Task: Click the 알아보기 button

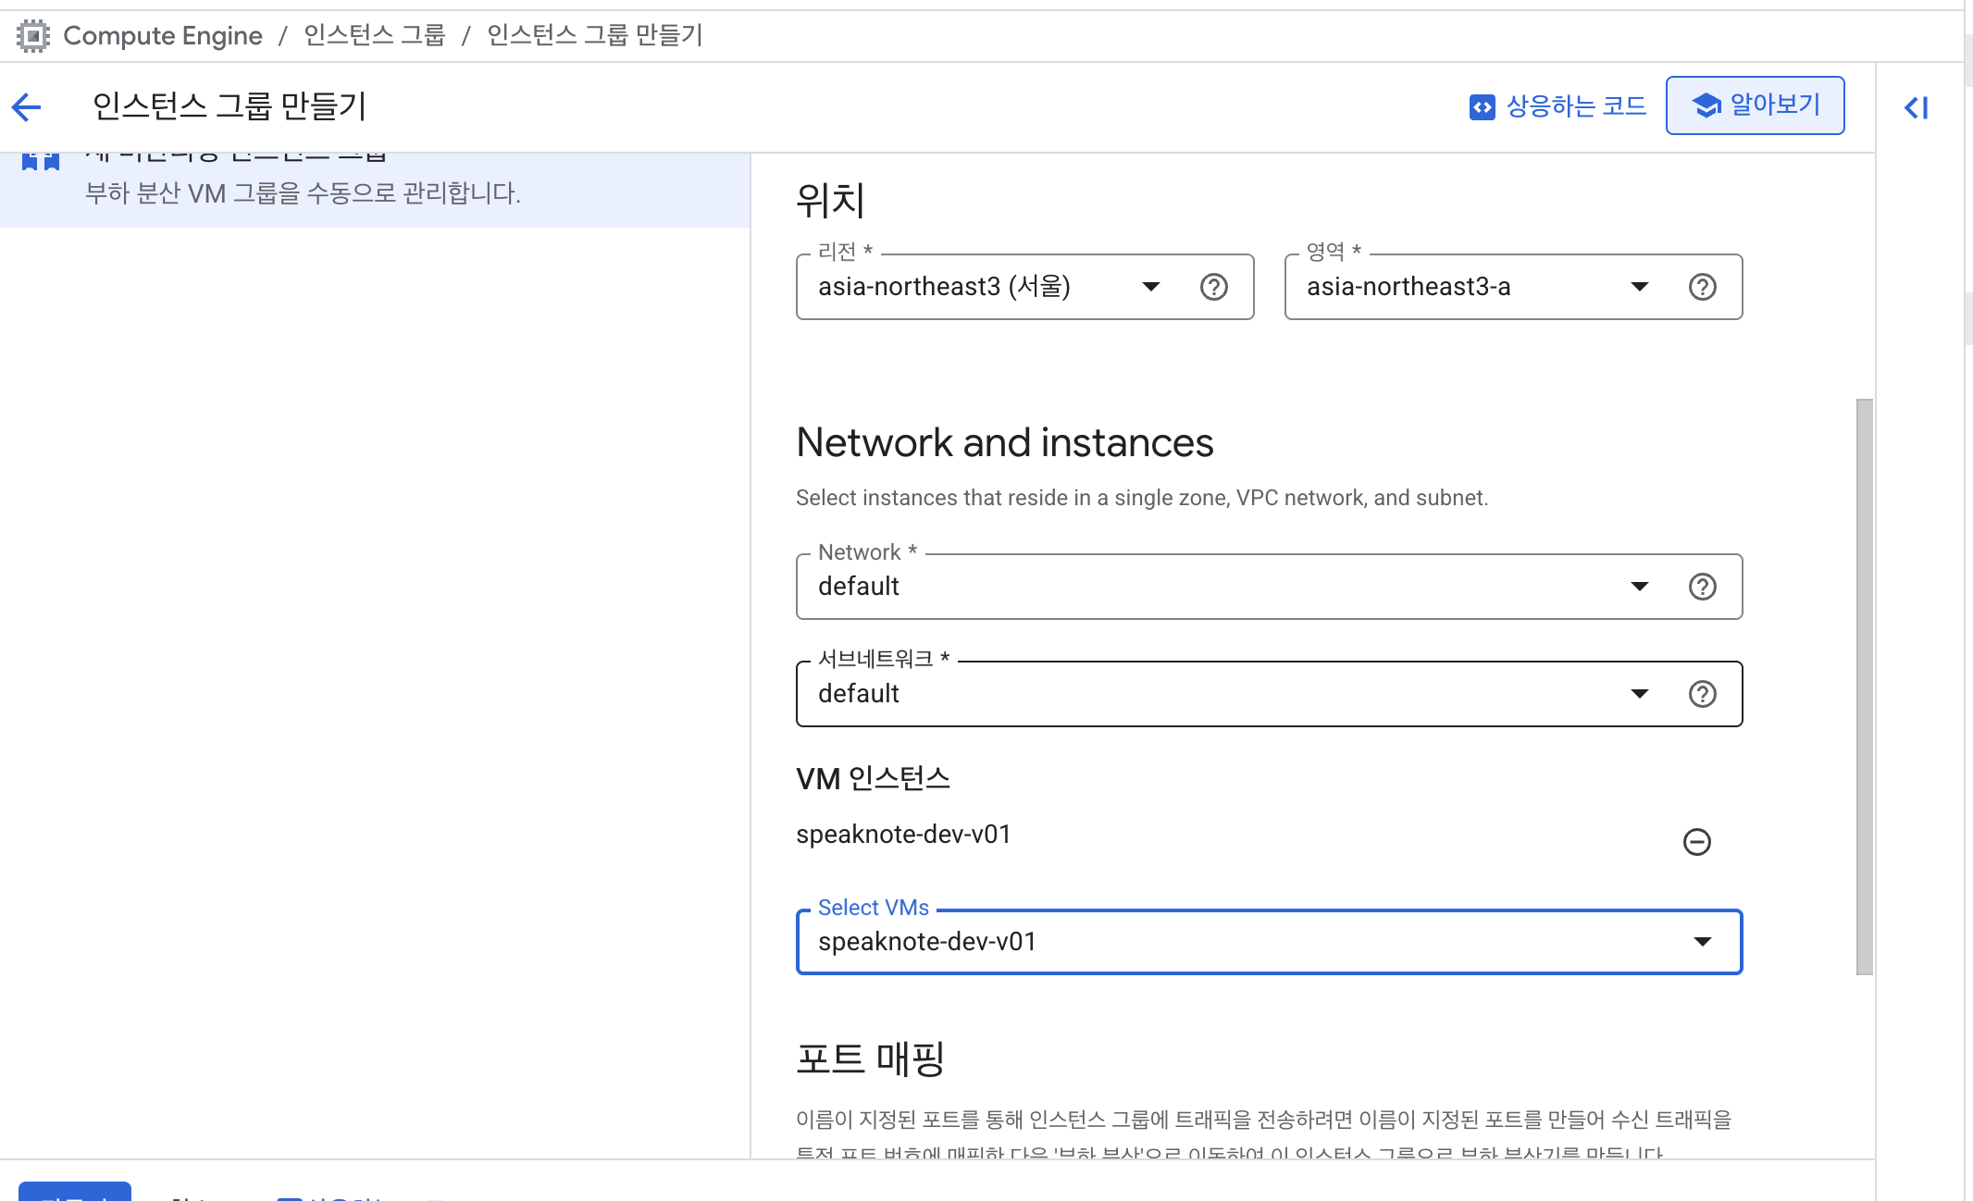Action: point(1755,105)
